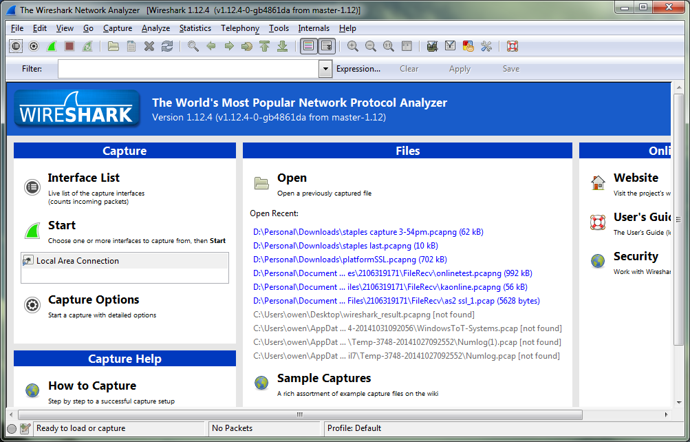Open a capture file using the folder toolbar icon
The width and height of the screenshot is (690, 442).
coord(114,46)
